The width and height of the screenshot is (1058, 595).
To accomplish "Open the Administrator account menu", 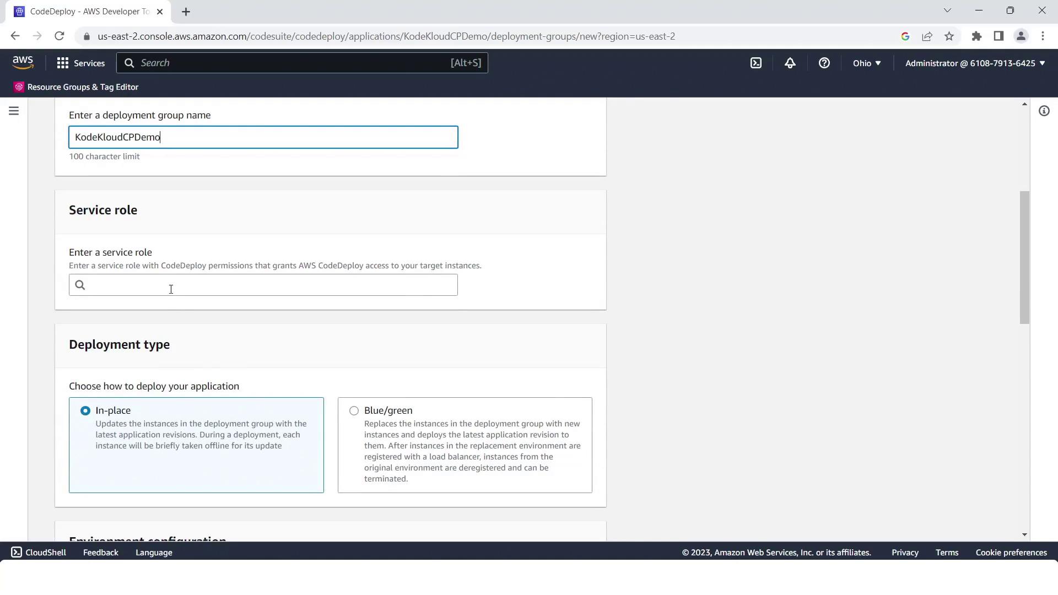I will point(974,63).
